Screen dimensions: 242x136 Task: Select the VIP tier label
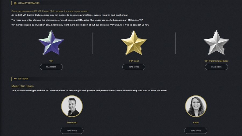click(51, 61)
